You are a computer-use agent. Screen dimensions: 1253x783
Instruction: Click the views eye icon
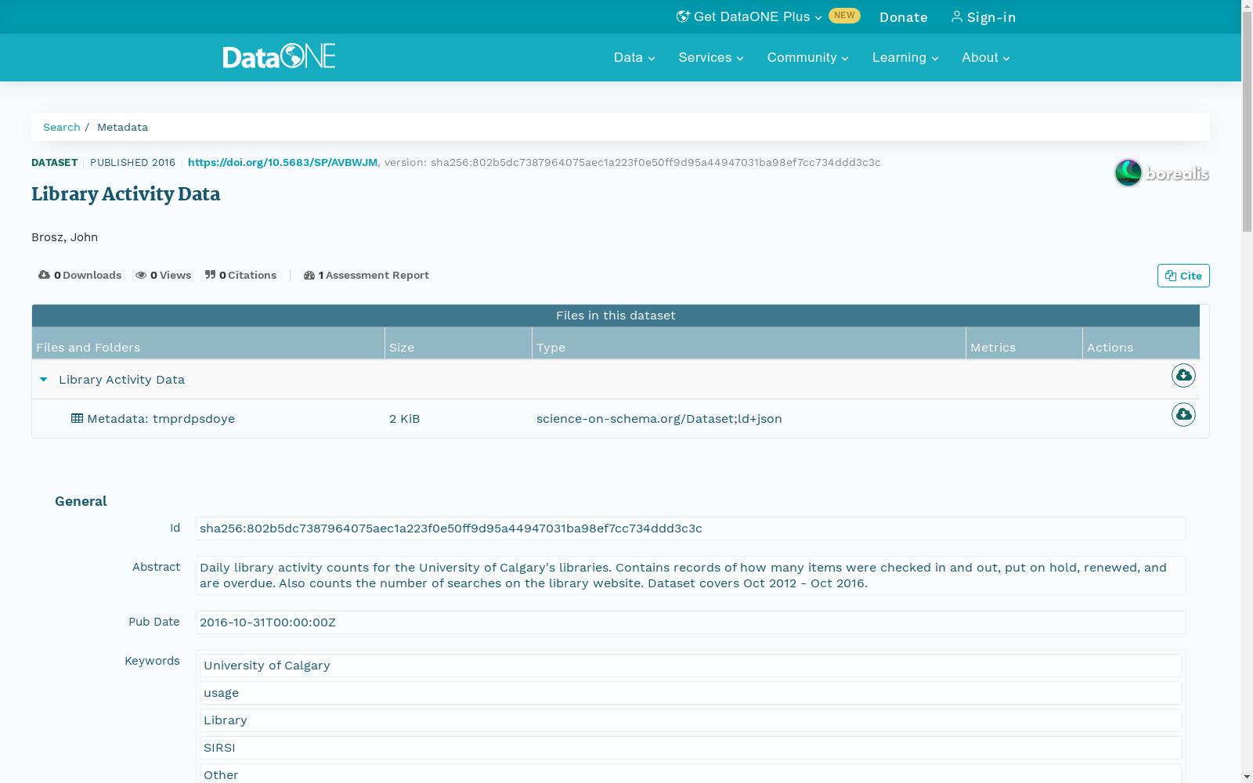pyautogui.click(x=141, y=275)
